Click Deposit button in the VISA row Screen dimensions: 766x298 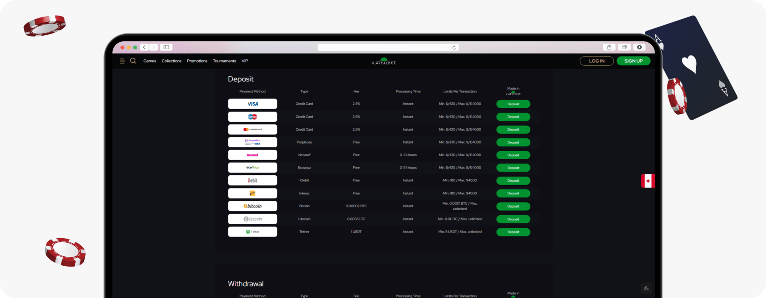click(513, 104)
